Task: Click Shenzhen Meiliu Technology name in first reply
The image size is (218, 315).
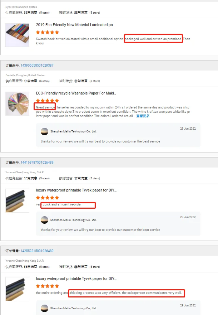Action: click(73, 131)
